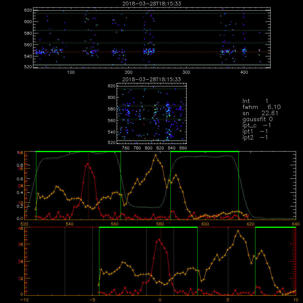
Task: Click the 0.8 y-axis label of spectrum plot
Action: 20,165
